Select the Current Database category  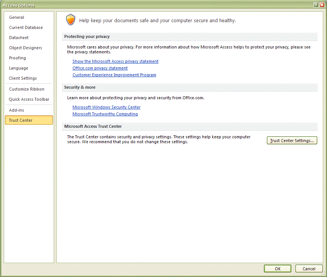[26, 27]
